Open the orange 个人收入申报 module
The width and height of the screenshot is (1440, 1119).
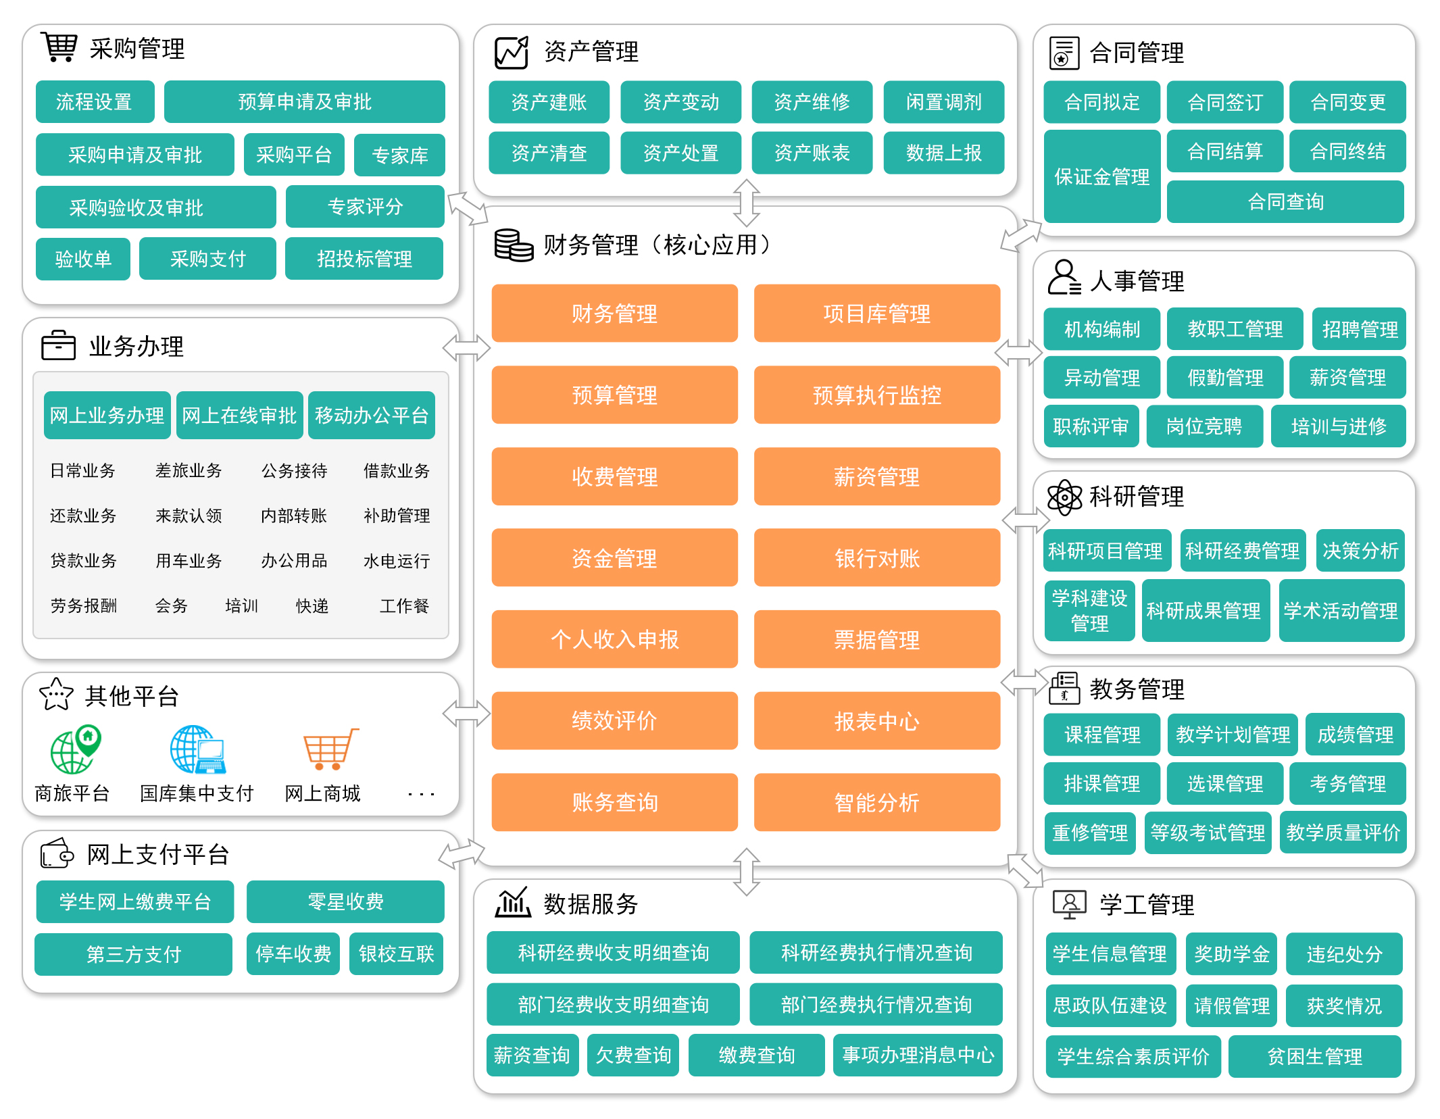pos(614,639)
